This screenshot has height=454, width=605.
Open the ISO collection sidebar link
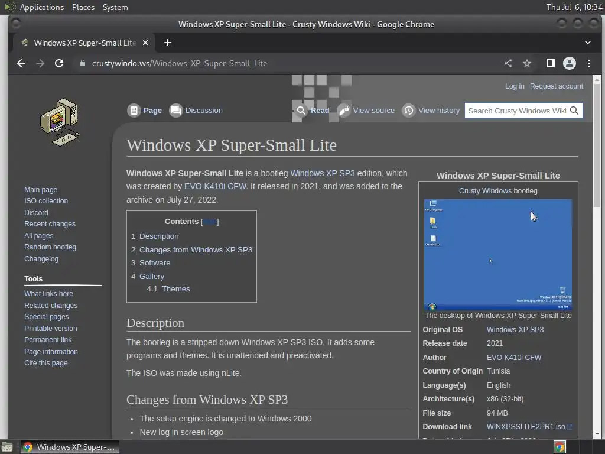(x=46, y=201)
